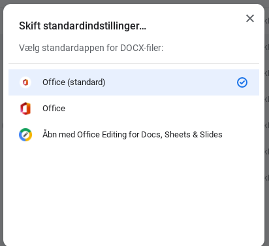The width and height of the screenshot is (269, 246).
Task: Choose the plain Office text label
Action: click(54, 109)
